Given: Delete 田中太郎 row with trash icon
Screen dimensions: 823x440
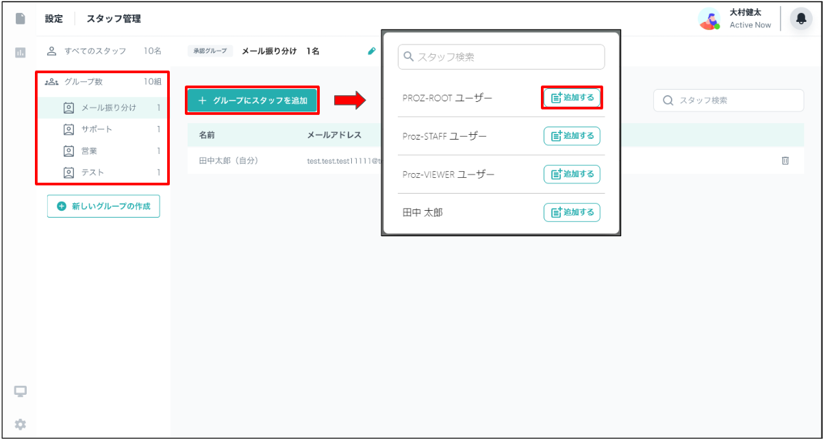Looking at the screenshot, I should click(785, 160).
